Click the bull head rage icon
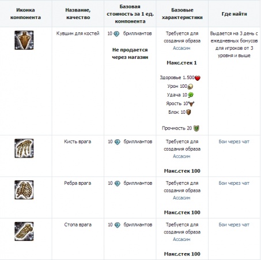This screenshot has width=261, height=260. [191, 103]
